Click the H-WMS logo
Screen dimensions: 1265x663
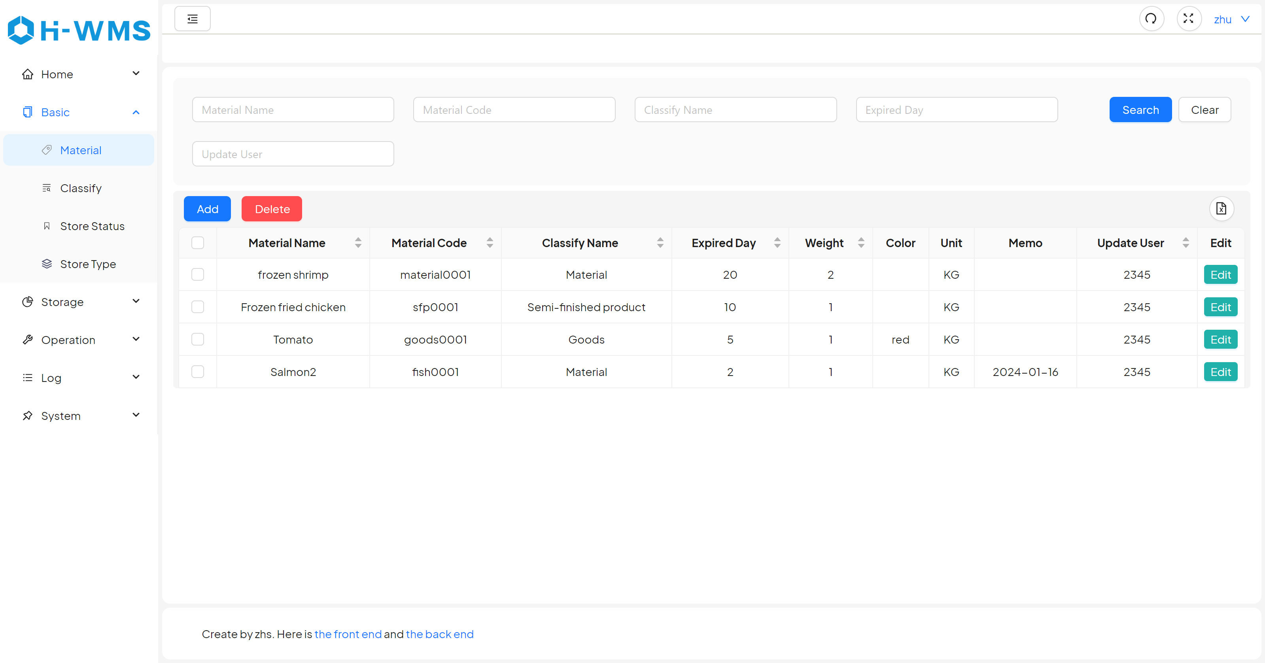click(x=79, y=30)
